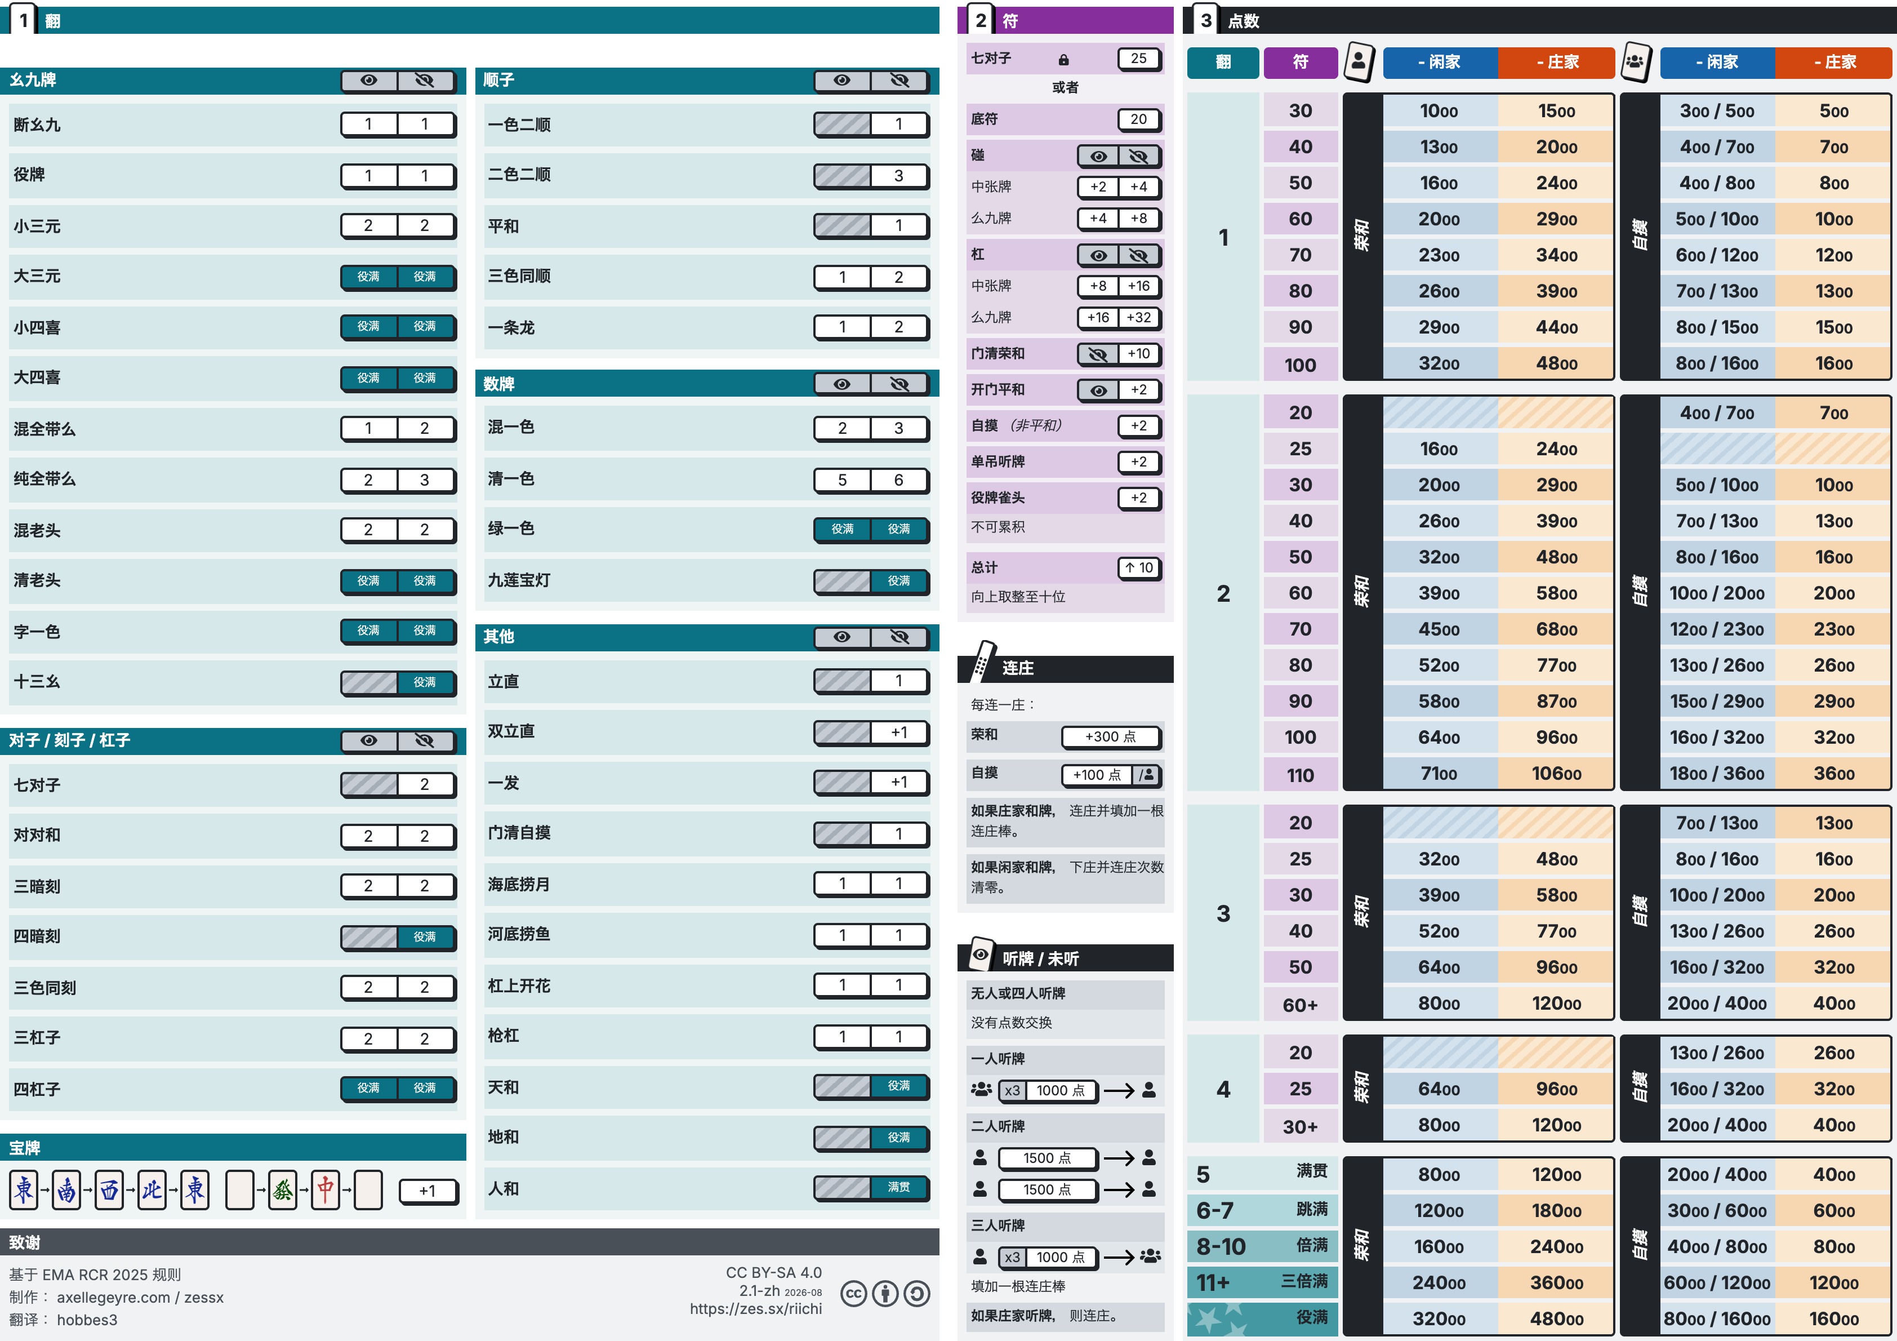This screenshot has height=1341, width=1897.
Task: Click the CC BY-SA 4.0 license text
Action: 773,1273
